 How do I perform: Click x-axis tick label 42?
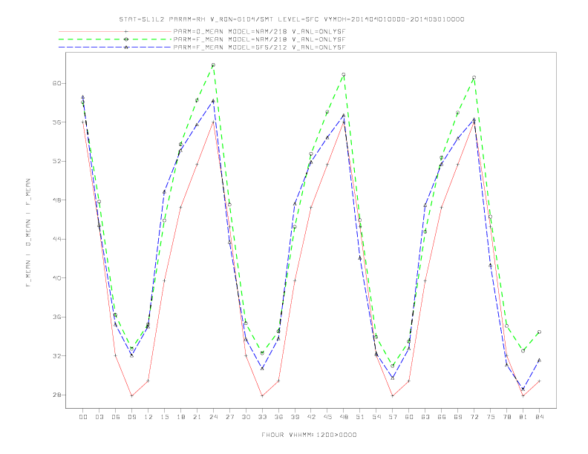pos(311,417)
